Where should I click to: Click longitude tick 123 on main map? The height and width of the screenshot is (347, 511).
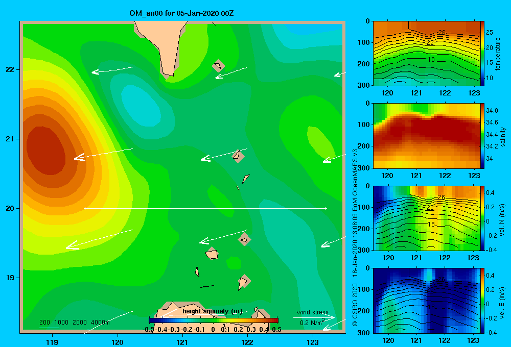point(313,342)
